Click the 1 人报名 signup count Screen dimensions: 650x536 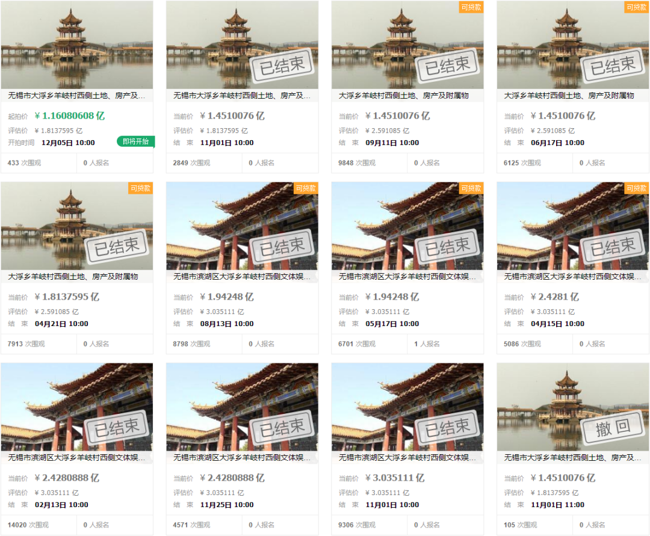point(427,344)
